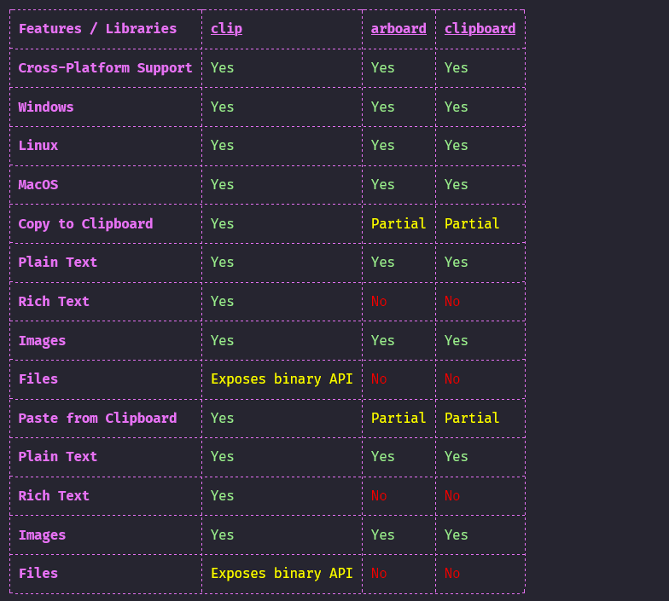This screenshot has height=601, width=669.
Task: Select clip's 'Yes' in Cross-Platform Support row
Action: (222, 68)
